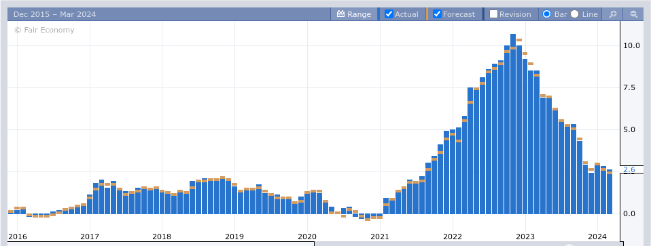The image size is (651, 246).
Task: Click the Dec 2015 – Mar 2024 date range text
Action: (x=55, y=14)
